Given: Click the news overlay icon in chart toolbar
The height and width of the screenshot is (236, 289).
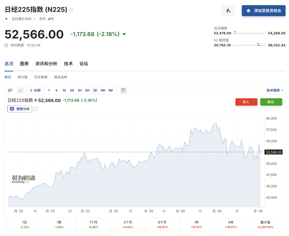Looking at the screenshot, I should (123, 90).
